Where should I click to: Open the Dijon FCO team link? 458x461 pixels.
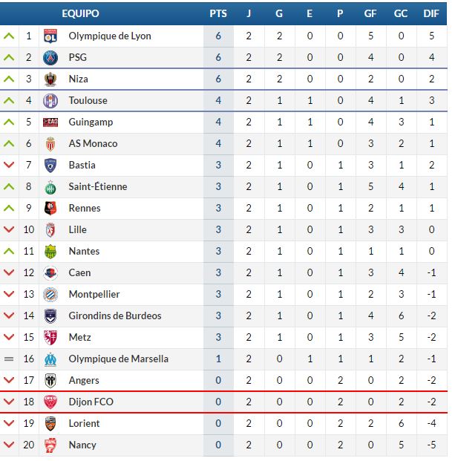(91, 402)
